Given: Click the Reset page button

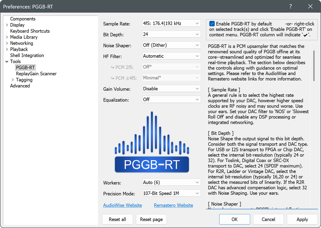Looking at the screenshot, I should point(151,219).
